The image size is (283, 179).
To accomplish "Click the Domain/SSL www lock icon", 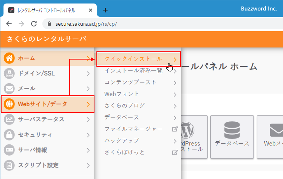I will coord(9,74).
